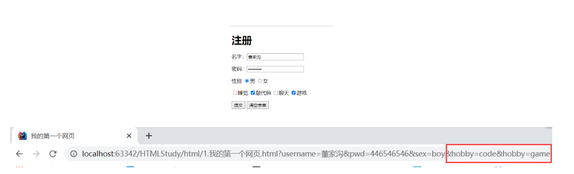Click the localhost URL in address bar

click(x=316, y=154)
